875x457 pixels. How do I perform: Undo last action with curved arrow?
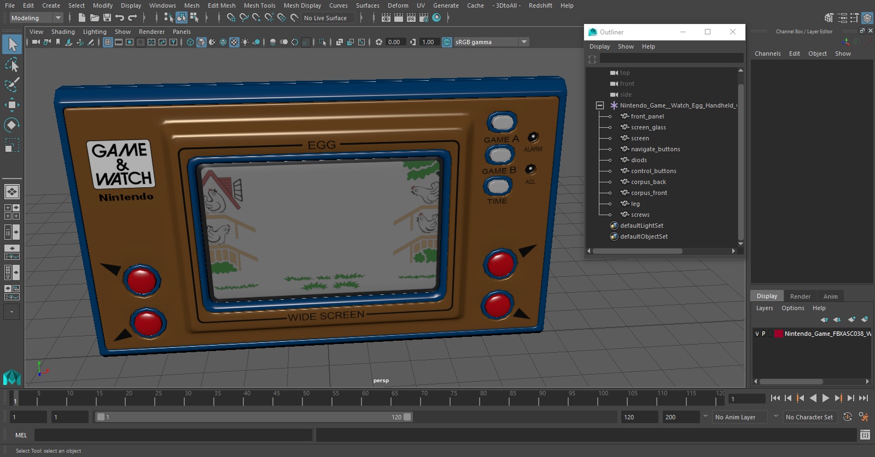(x=120, y=17)
